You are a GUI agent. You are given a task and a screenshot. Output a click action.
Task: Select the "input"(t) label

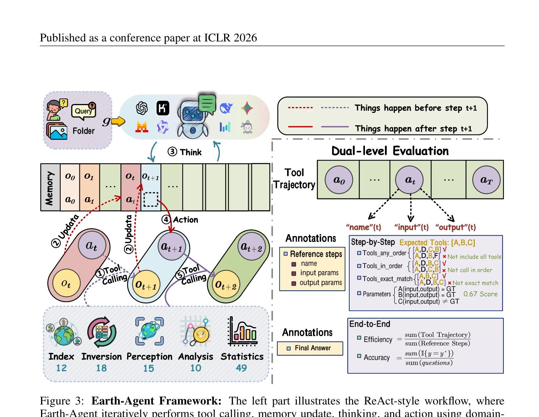[411, 227]
